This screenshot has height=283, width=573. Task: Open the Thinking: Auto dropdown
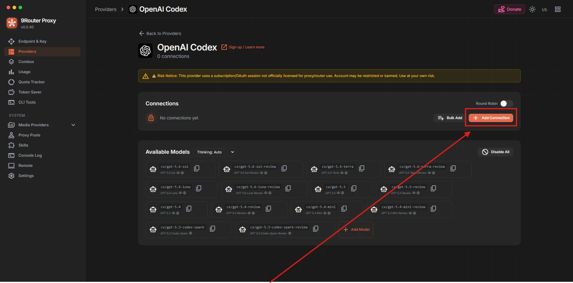pyautogui.click(x=214, y=152)
